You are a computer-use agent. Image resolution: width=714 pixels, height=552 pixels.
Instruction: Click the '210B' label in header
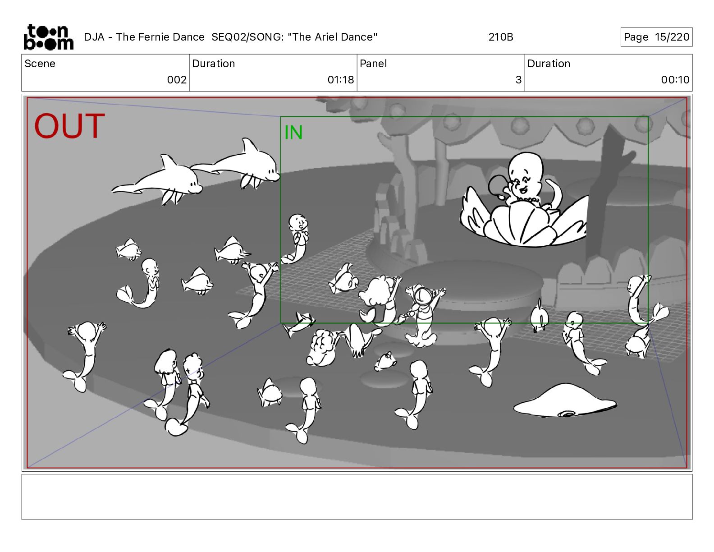[501, 37]
